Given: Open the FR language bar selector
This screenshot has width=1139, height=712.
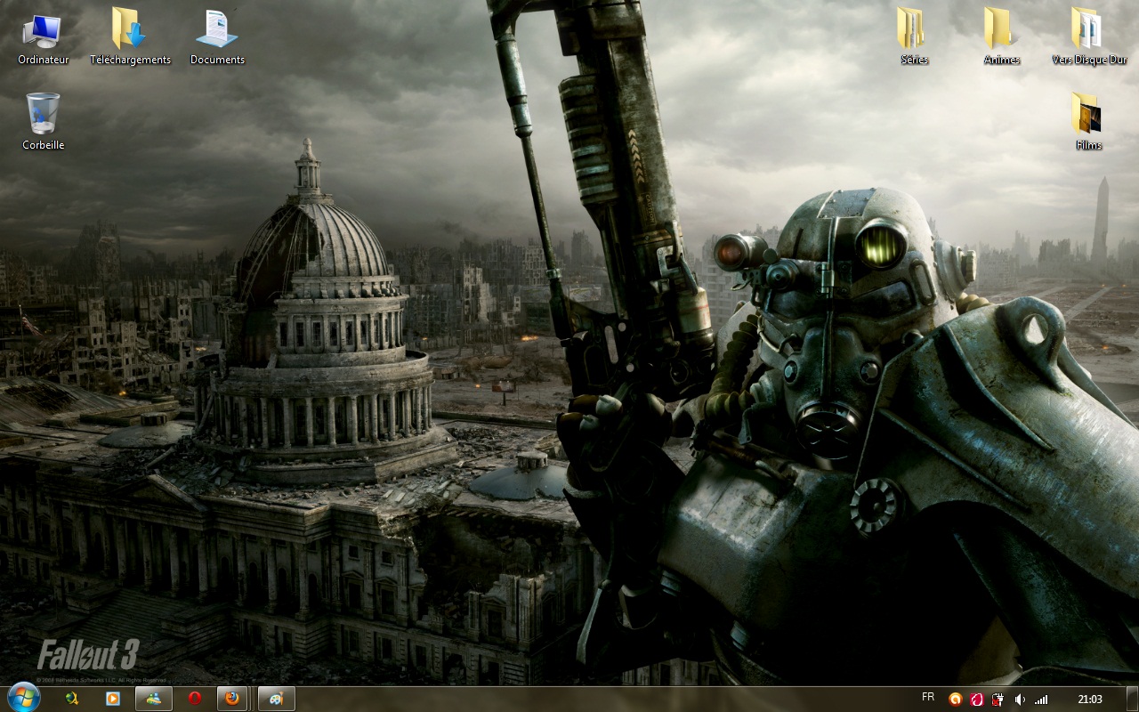Looking at the screenshot, I should pyautogui.click(x=928, y=697).
